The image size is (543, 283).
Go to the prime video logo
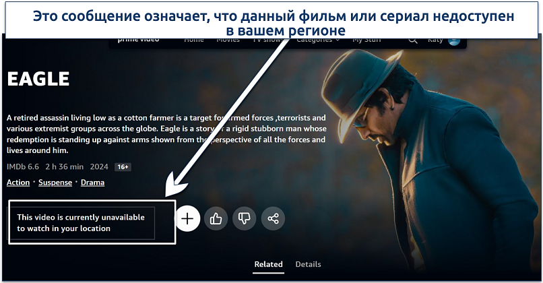138,40
